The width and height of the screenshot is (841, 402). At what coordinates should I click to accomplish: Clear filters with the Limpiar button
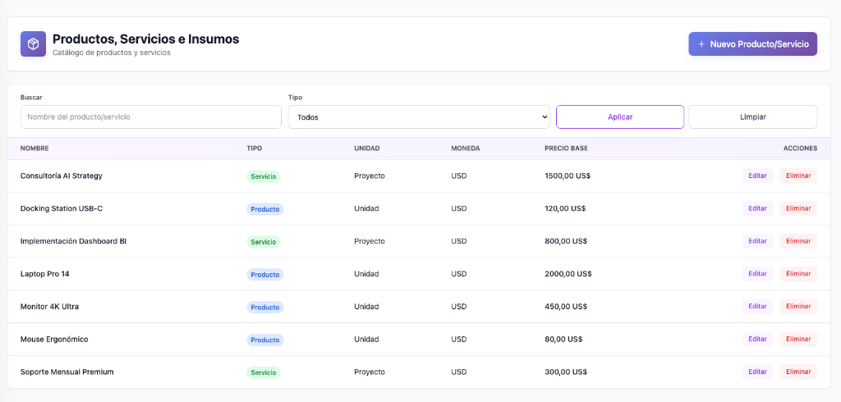[x=752, y=116]
